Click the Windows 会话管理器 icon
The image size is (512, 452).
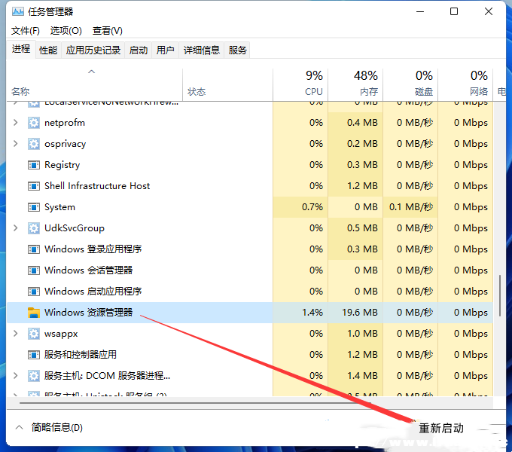pos(34,270)
